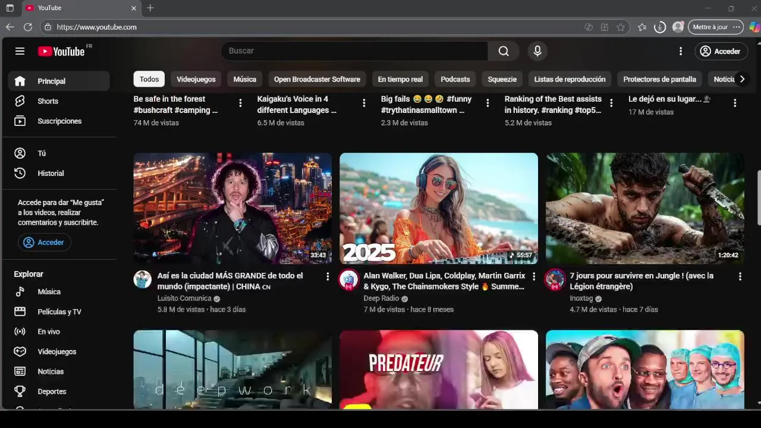Open the PREDATEUR video thumbnail
The image size is (761, 428).
point(439,370)
